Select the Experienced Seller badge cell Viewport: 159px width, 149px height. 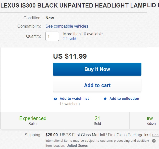(x=33, y=121)
